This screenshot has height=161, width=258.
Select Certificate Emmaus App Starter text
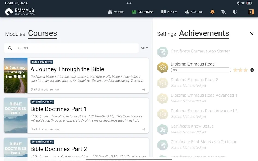[200, 51]
